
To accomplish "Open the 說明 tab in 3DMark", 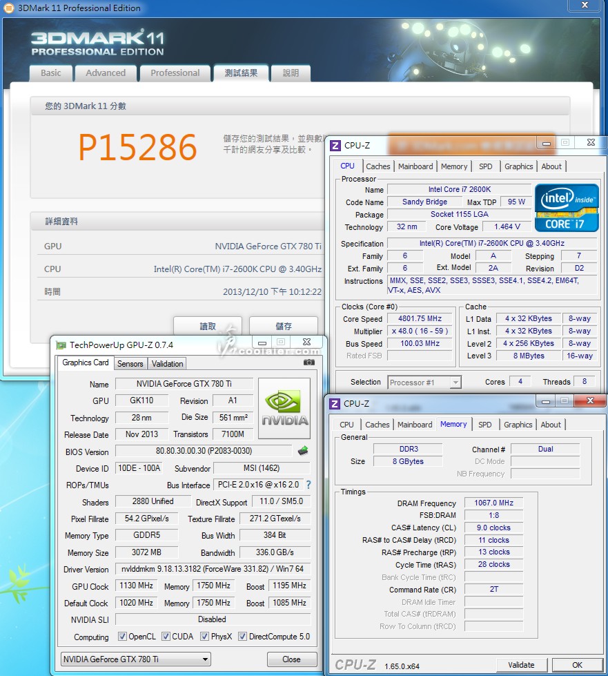I will point(291,73).
